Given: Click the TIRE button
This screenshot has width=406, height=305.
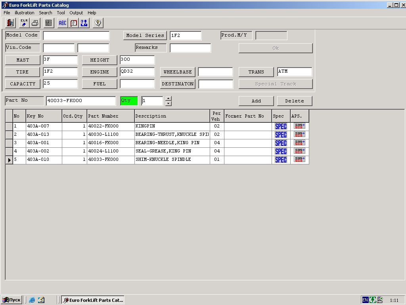Looking at the screenshot, I should point(22,72).
